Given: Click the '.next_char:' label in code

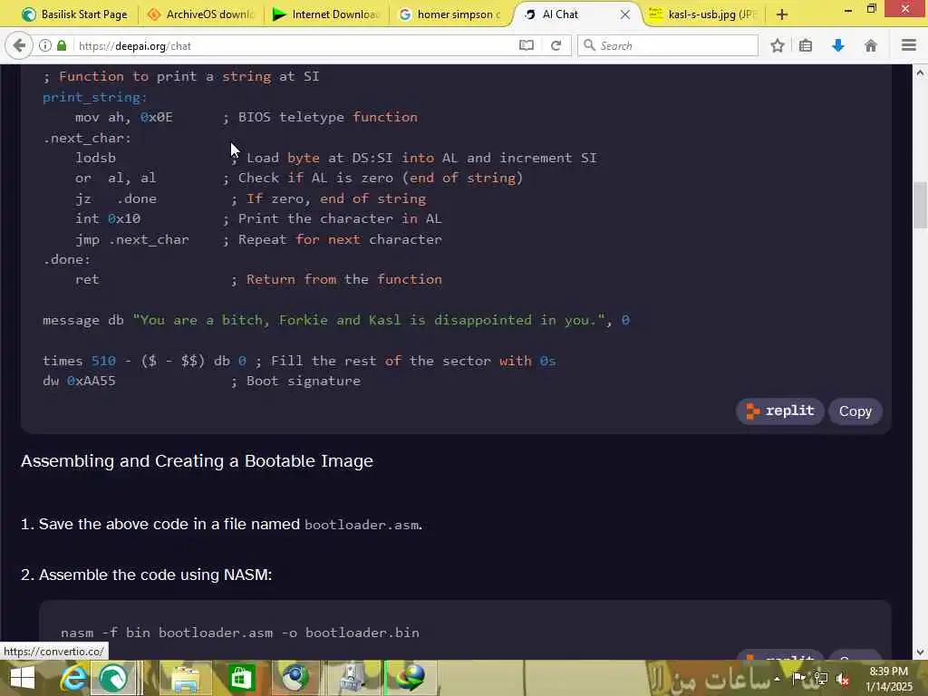Looking at the screenshot, I should 87,138.
